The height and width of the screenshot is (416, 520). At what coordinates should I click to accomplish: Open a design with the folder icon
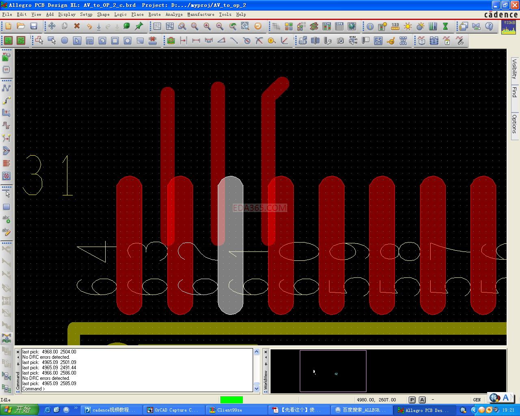tap(21, 26)
